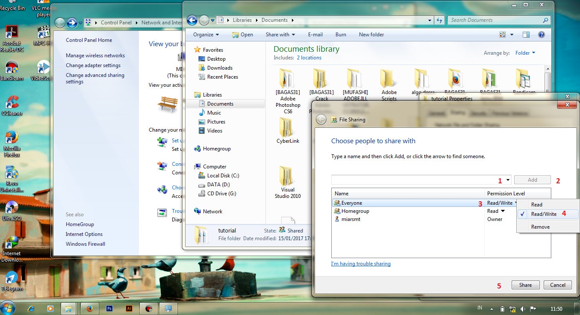Expand the Homegroup Read permission dropdown
580x315 pixels.
(503, 211)
